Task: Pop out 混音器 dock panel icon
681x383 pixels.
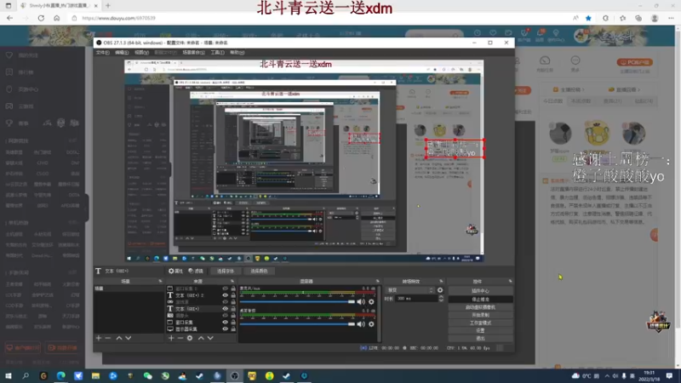Action: coord(377,282)
